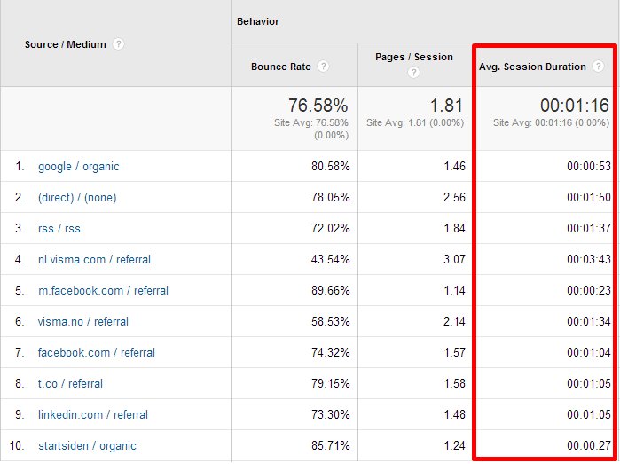620x464 pixels.
Task: Click pages per session value 1.46
Action: click(454, 166)
